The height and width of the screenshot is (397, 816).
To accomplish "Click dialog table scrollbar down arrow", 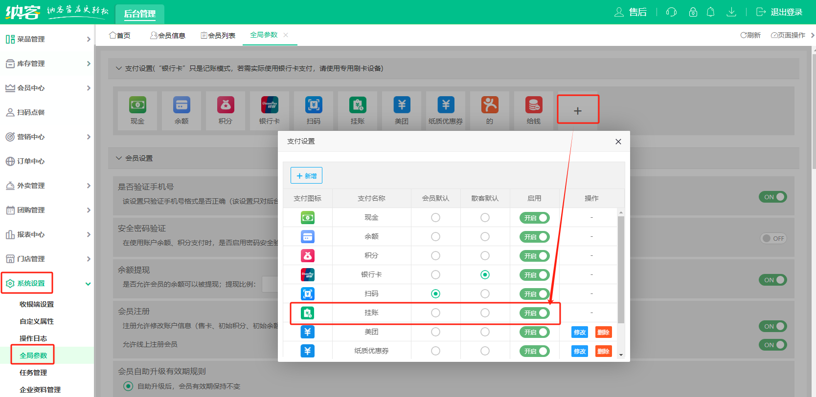I will click(621, 355).
